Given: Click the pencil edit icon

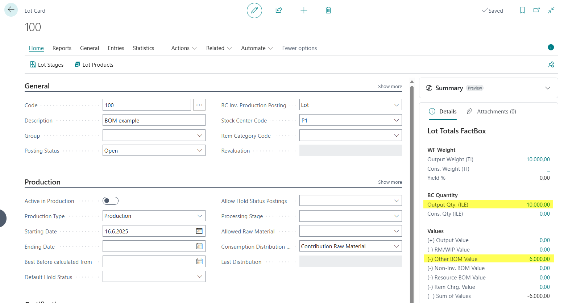Looking at the screenshot, I should (254, 11).
